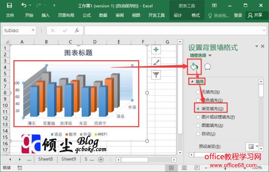Screen dimensions: 269x172
Task: Select row 14 header
Action: tap(5, 131)
